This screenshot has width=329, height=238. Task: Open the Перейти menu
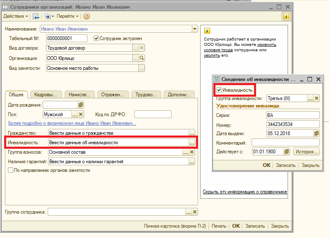pyautogui.click(x=68, y=16)
